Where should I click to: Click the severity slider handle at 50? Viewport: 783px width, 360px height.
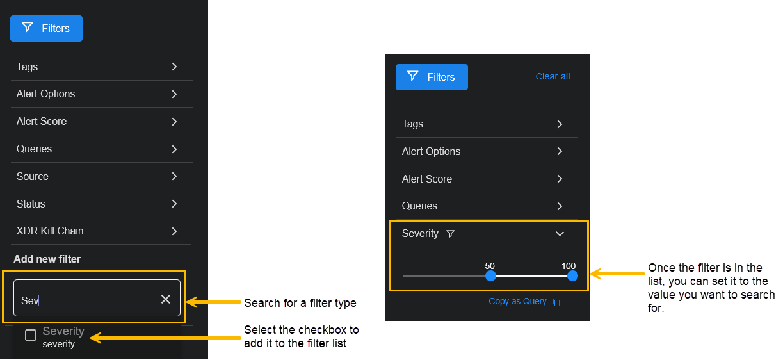point(490,275)
